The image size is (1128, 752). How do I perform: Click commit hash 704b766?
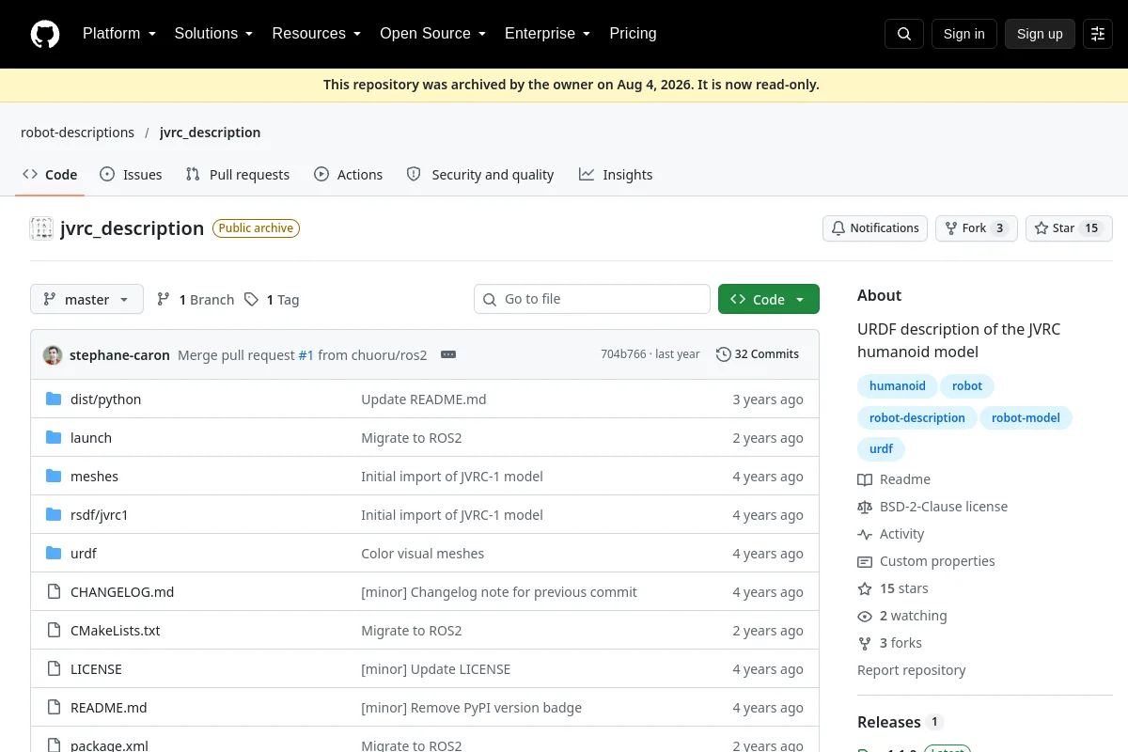(623, 354)
